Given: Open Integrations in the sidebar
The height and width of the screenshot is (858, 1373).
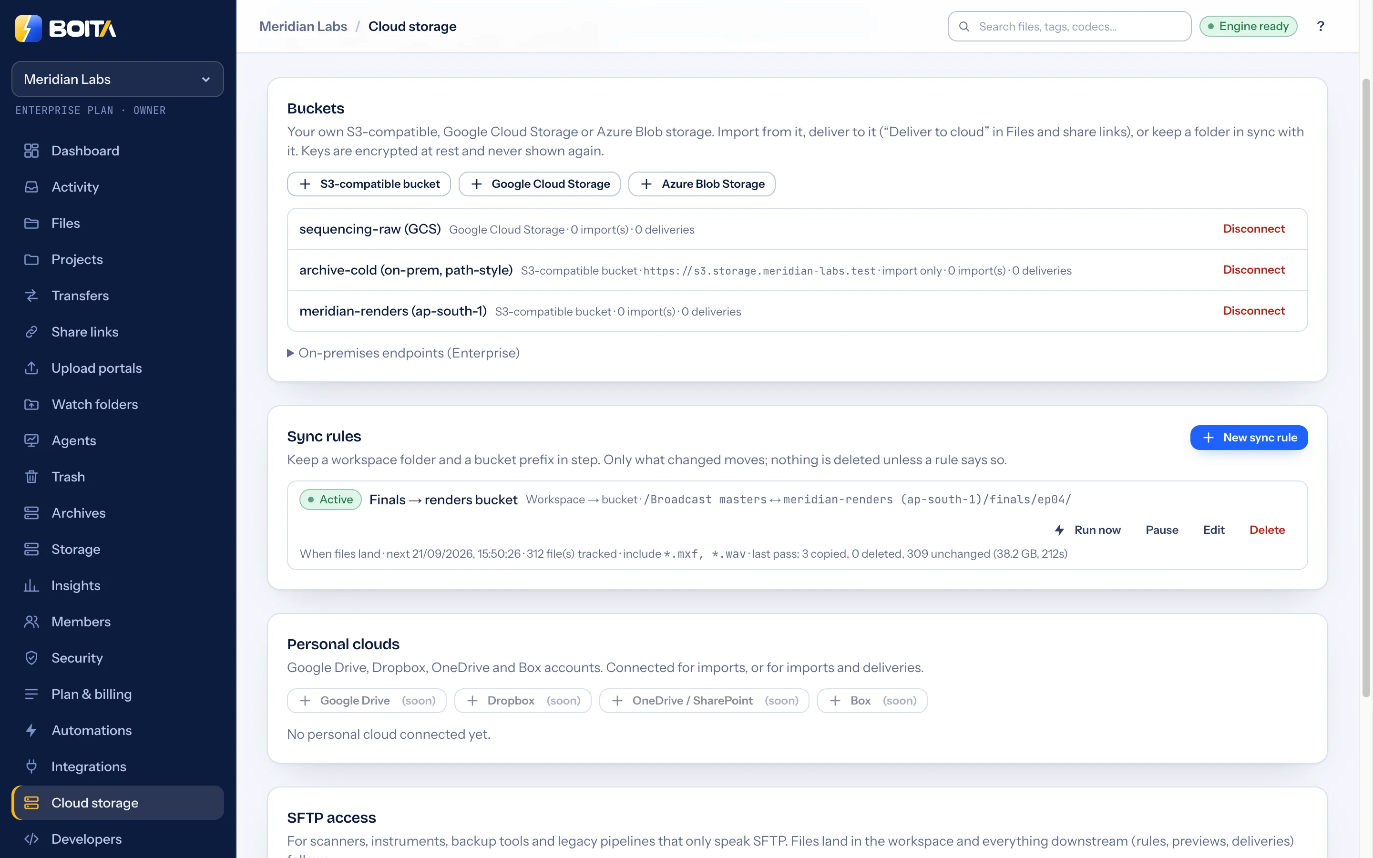Looking at the screenshot, I should [x=117, y=766].
